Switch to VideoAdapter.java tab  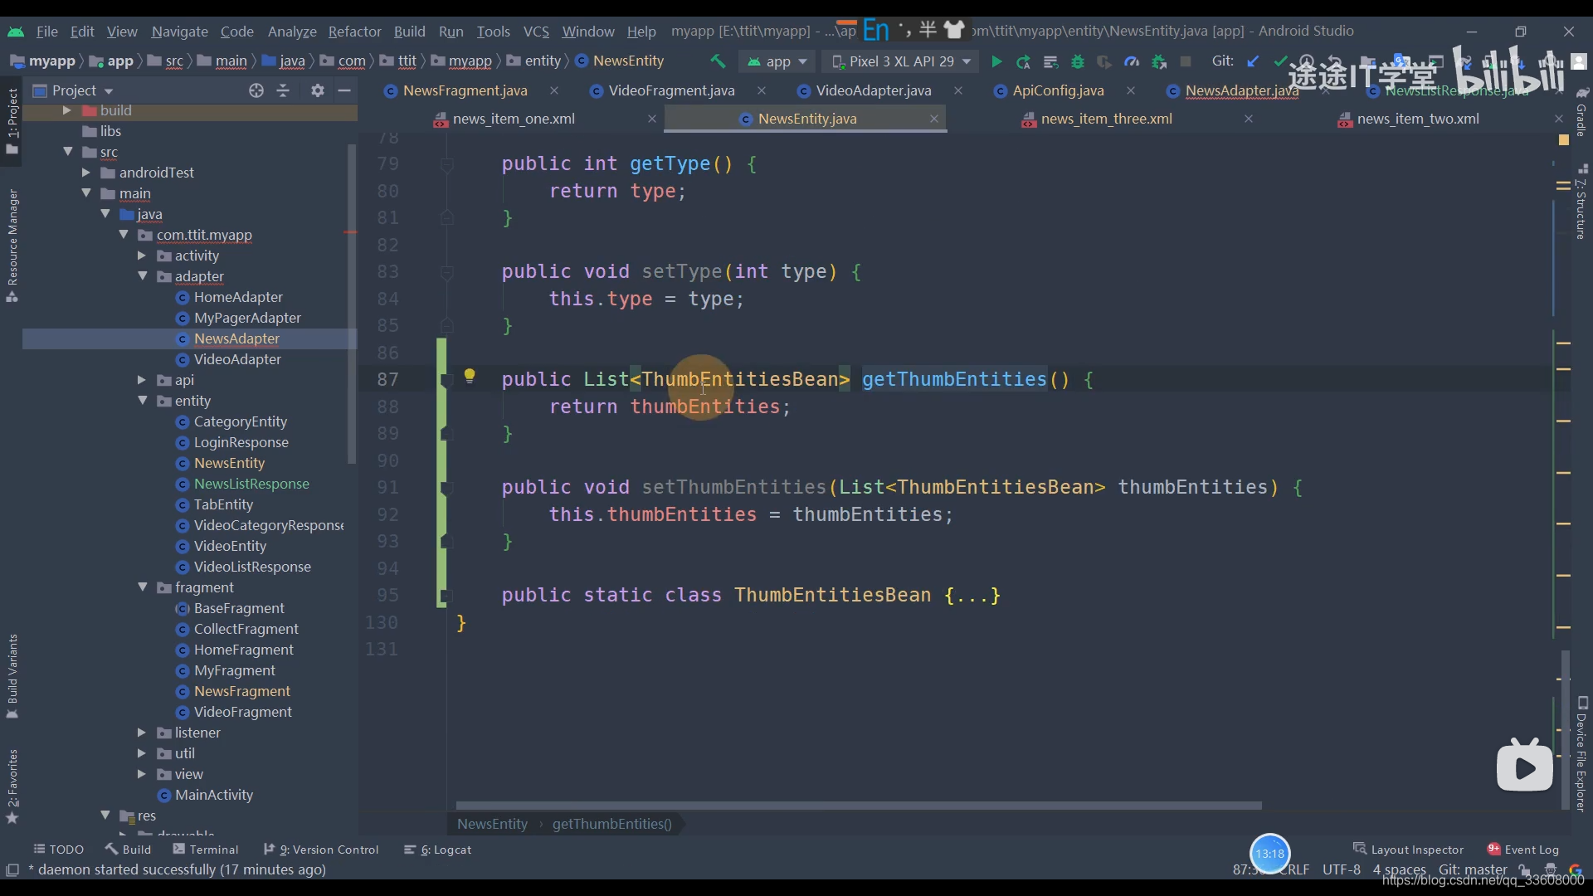point(873,90)
